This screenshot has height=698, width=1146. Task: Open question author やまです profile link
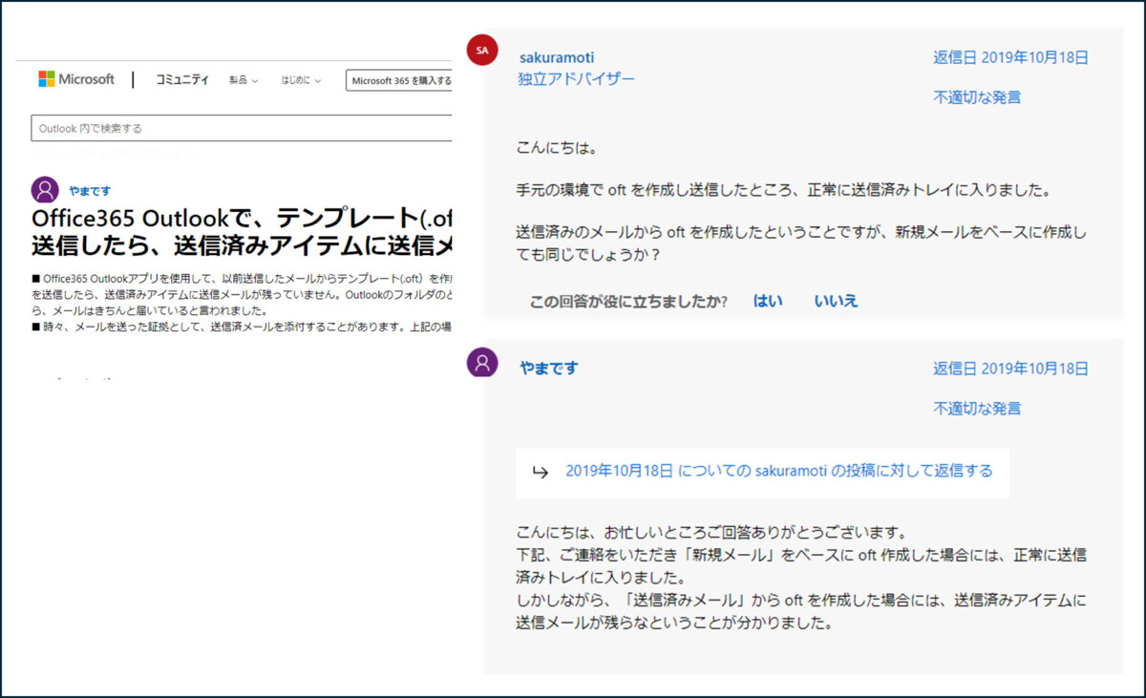pyautogui.click(x=90, y=191)
